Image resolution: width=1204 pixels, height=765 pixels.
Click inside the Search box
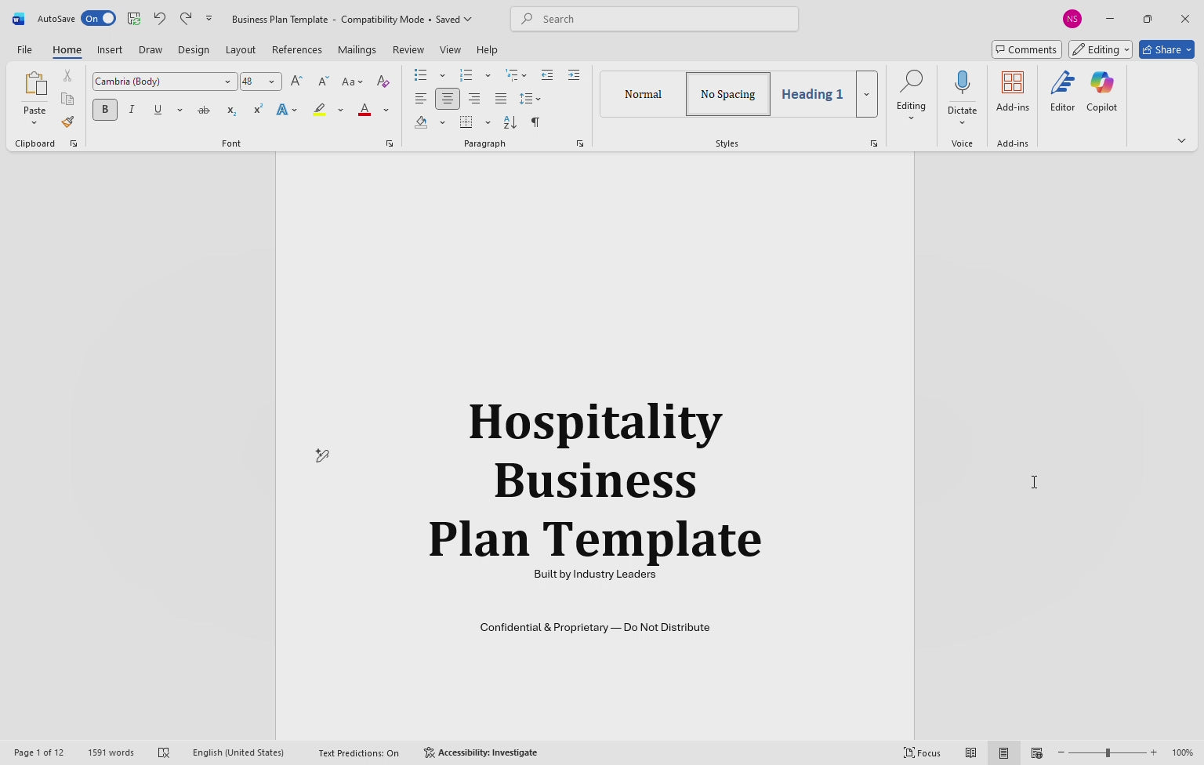(653, 18)
